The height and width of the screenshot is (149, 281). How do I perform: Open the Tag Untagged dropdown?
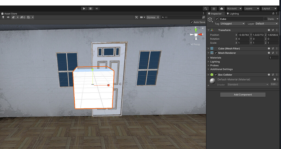232,24
